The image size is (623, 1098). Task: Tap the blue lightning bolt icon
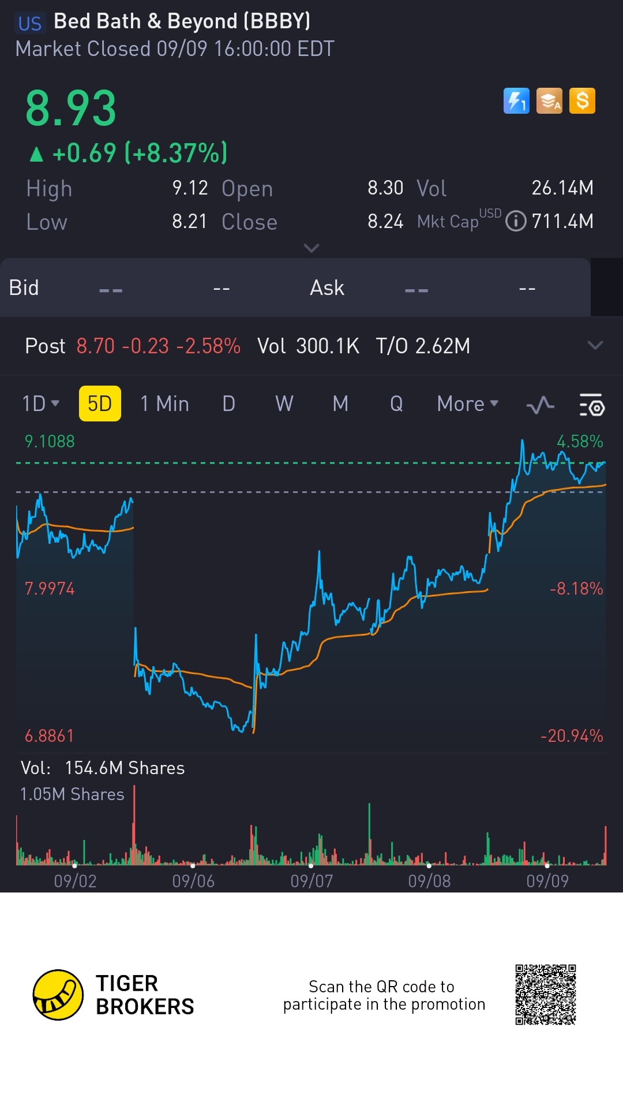click(x=516, y=101)
